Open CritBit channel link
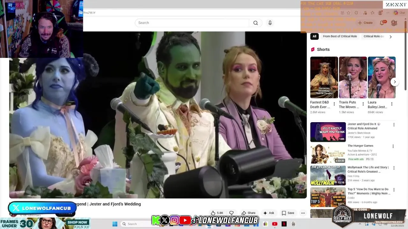Image resolution: width=408 pixels, height=229 pixels. click(x=351, y=198)
